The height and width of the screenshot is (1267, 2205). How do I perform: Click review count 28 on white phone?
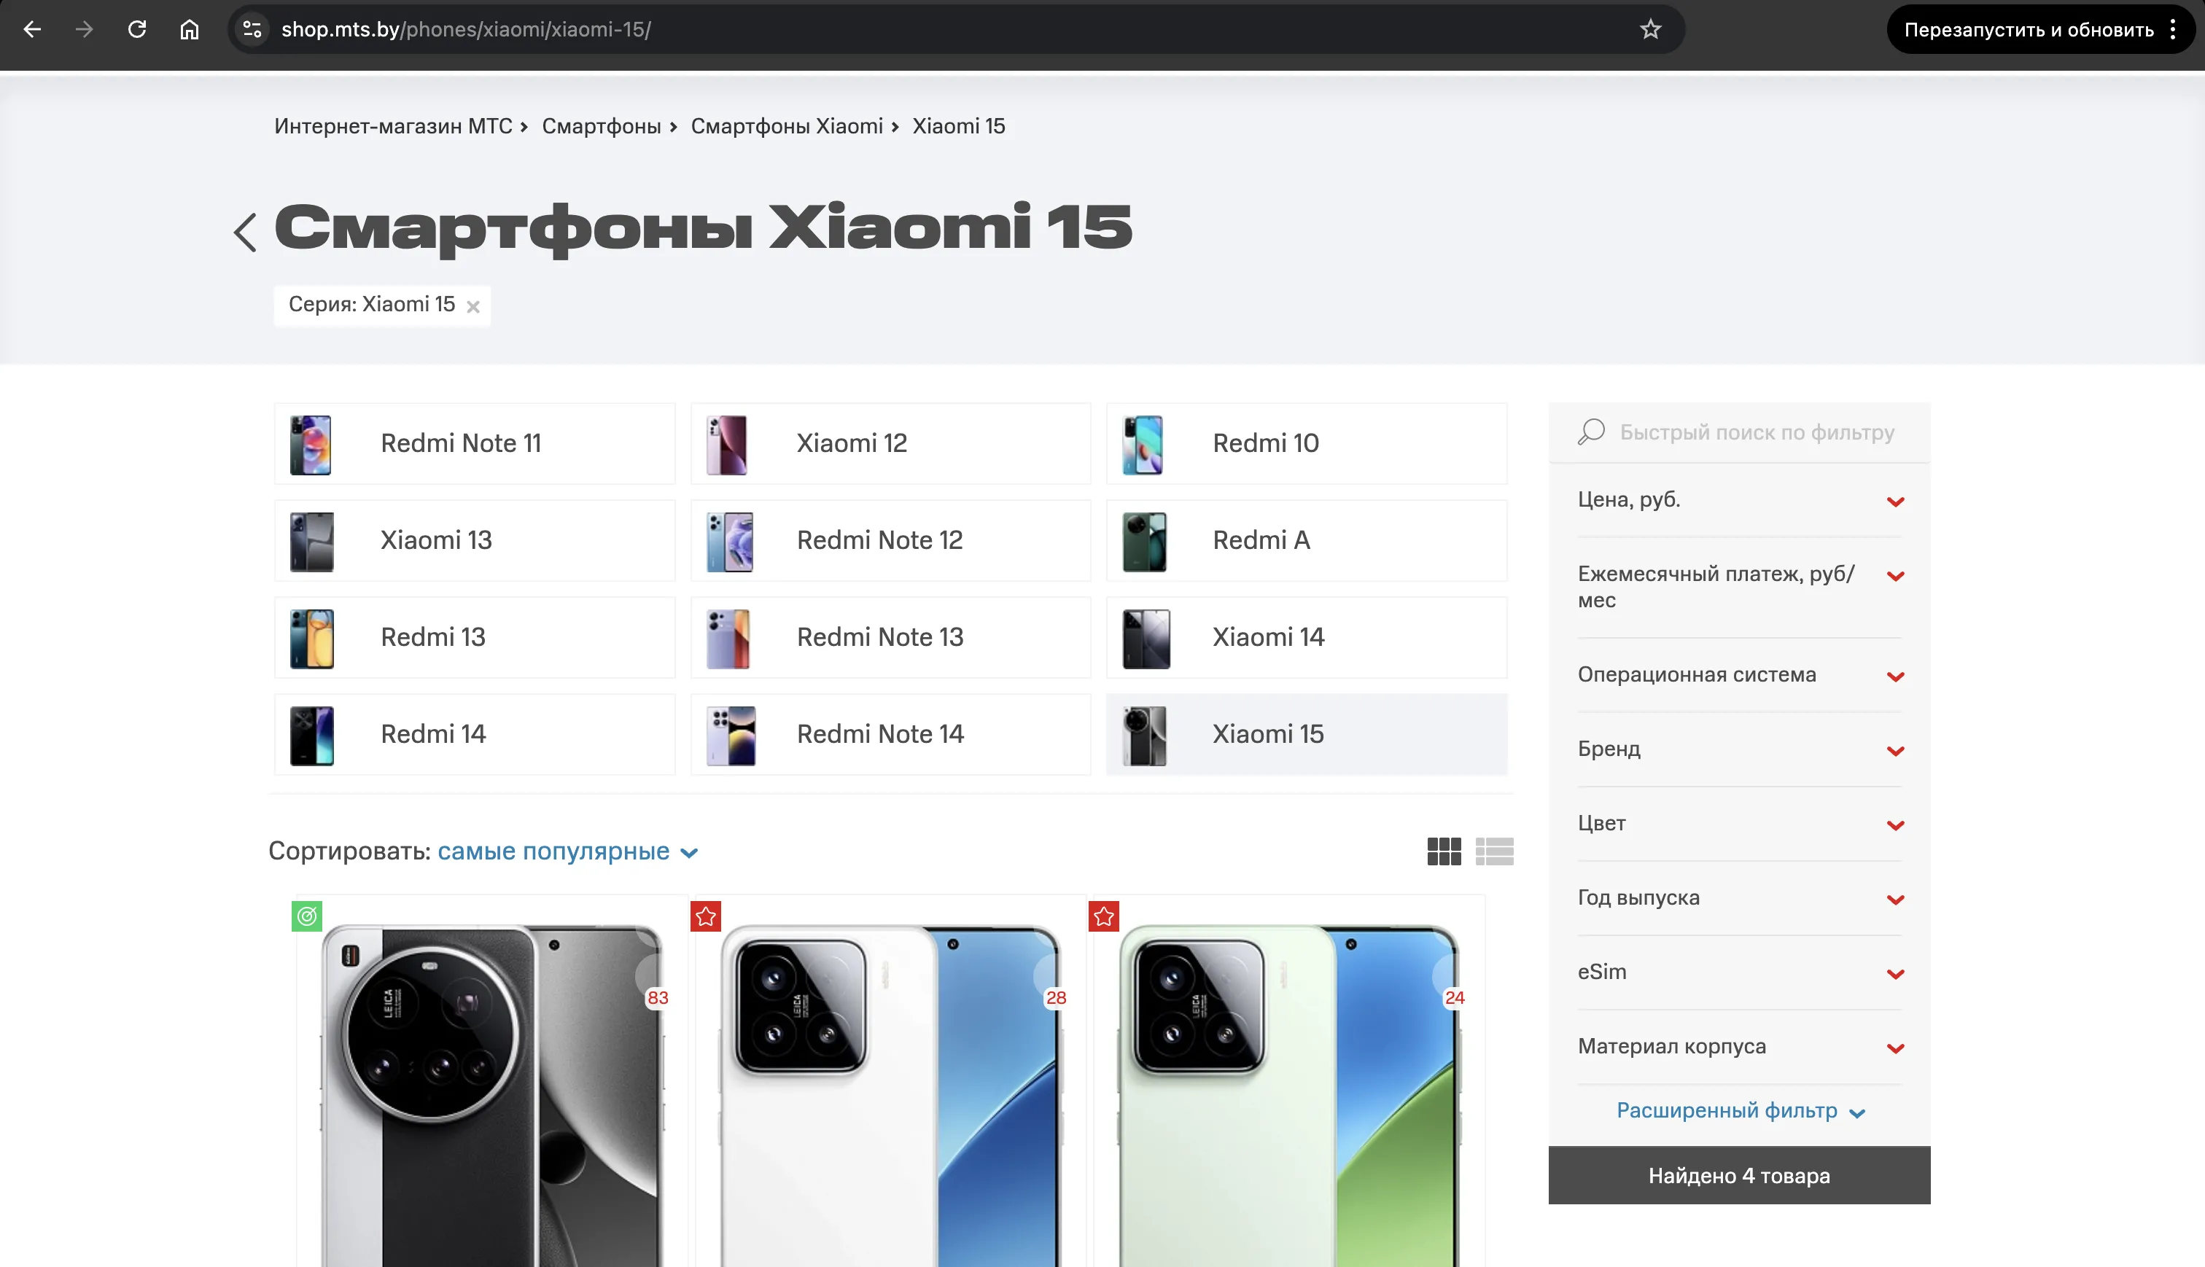coord(1056,997)
